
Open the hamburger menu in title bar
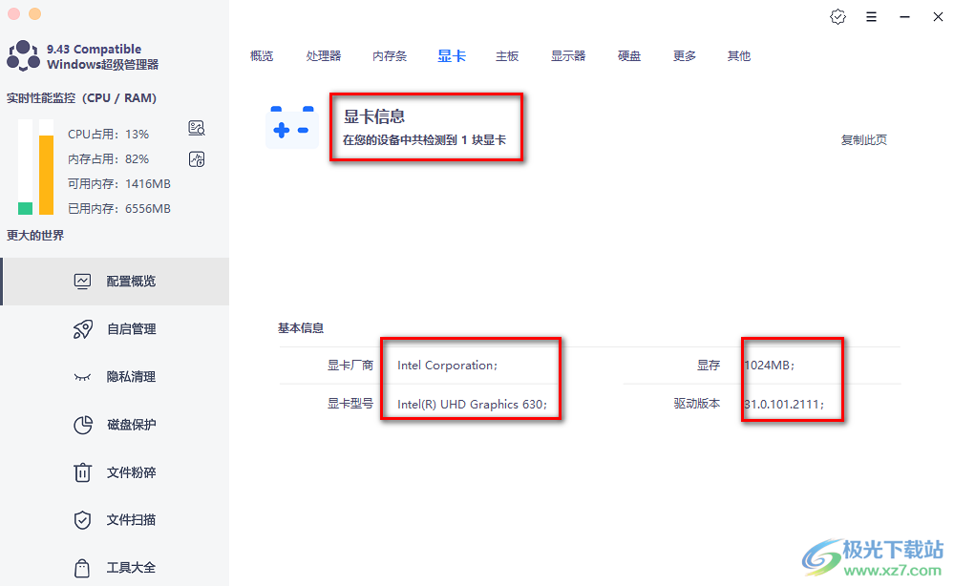[871, 17]
